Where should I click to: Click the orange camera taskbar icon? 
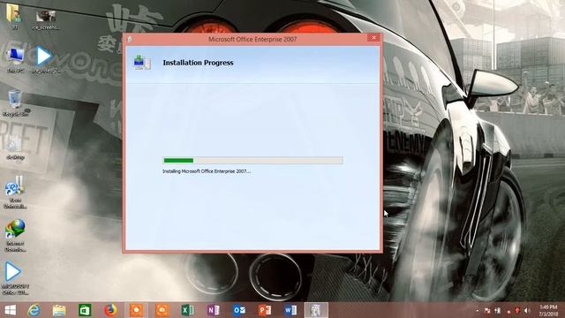pos(162,310)
